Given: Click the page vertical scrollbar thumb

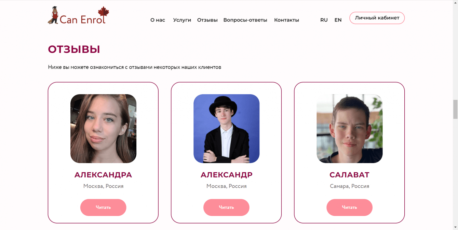Looking at the screenshot, I should [x=455, y=109].
